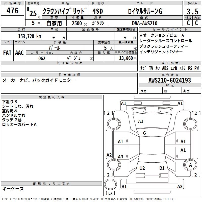Click the lot number 476
This screenshot has width=202, height=202.
pyautogui.click(x=12, y=10)
